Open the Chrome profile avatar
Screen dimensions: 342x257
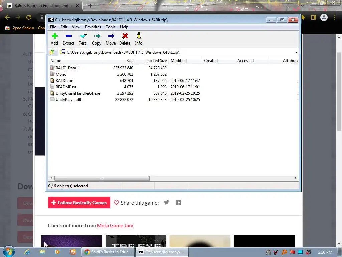pyautogui.click(x=324, y=17)
